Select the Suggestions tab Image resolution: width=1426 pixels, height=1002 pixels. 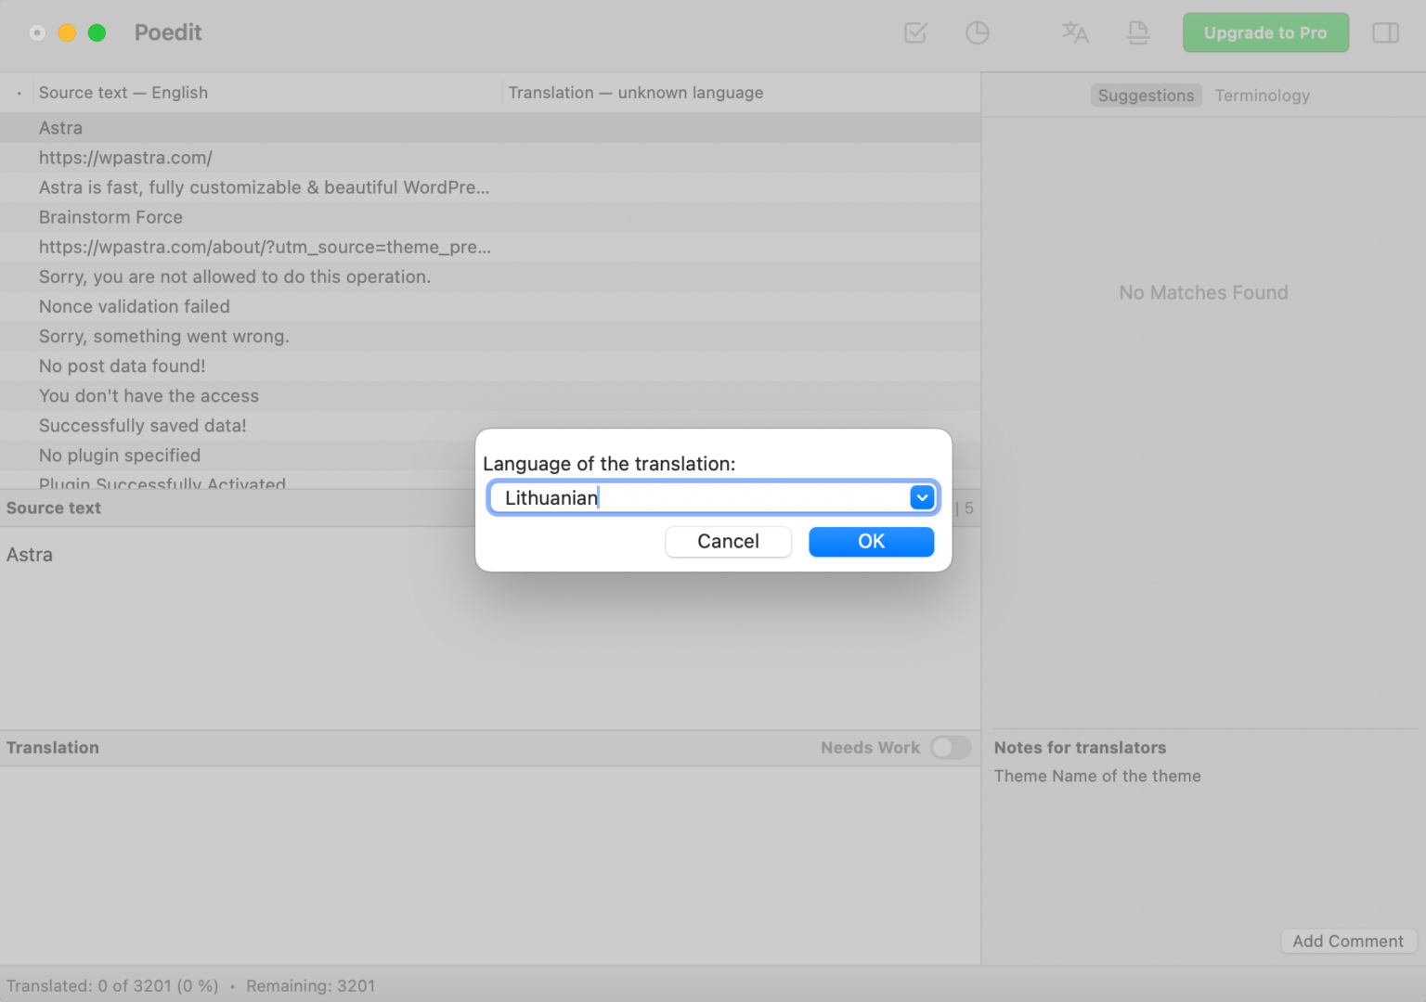point(1146,95)
